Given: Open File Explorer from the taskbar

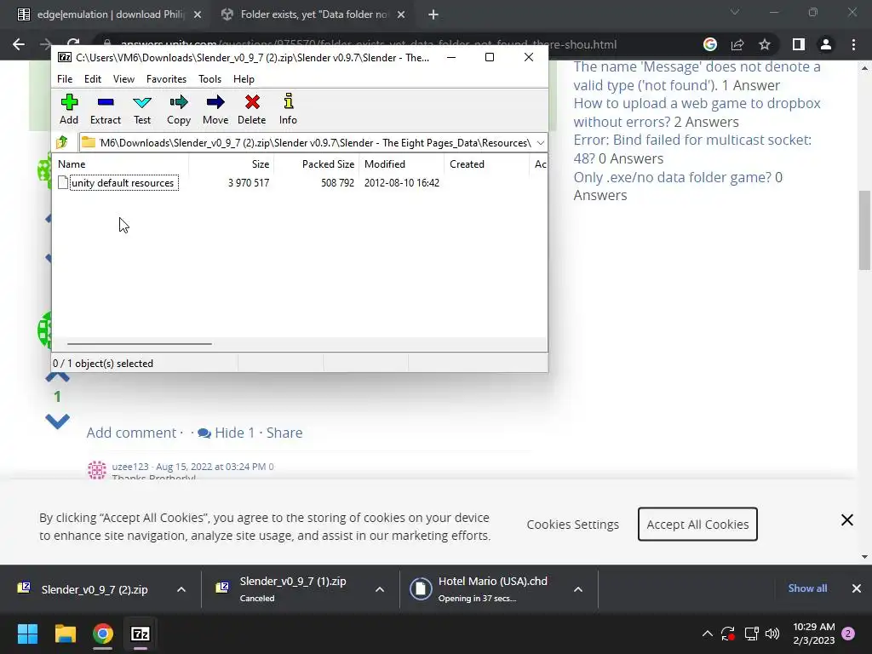Looking at the screenshot, I should [x=65, y=634].
